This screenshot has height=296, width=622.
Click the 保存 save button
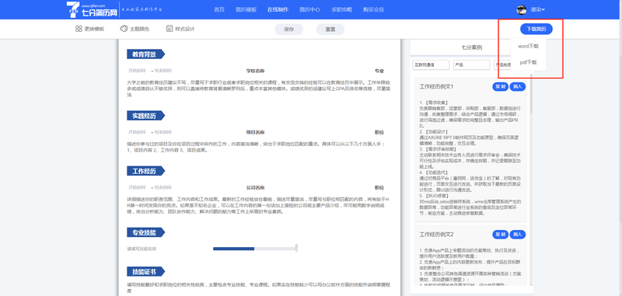coord(288,30)
